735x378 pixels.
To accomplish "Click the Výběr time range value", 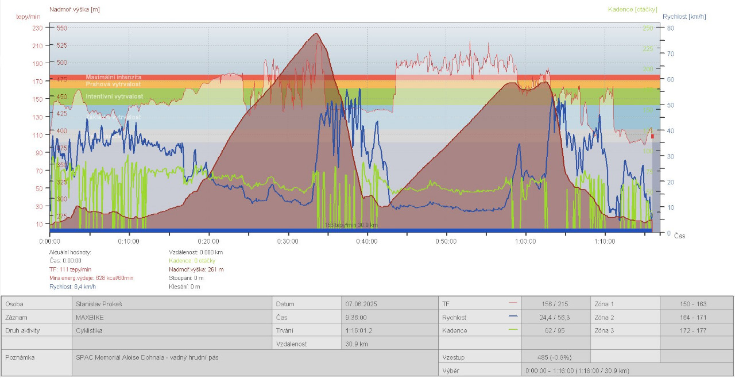I will pos(577,371).
